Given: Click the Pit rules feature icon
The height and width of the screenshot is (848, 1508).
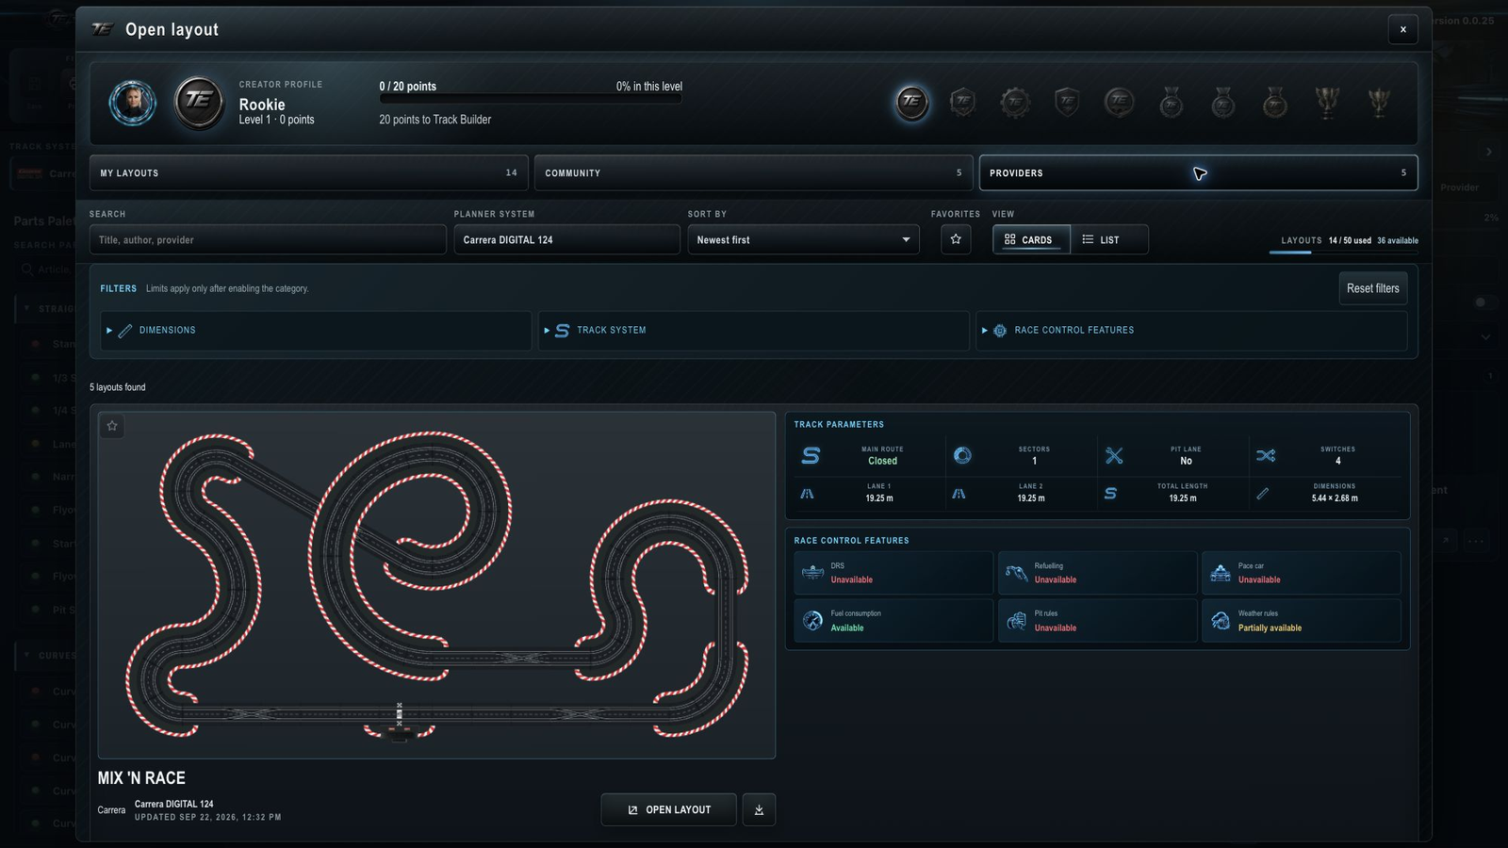Looking at the screenshot, I should point(1016,620).
